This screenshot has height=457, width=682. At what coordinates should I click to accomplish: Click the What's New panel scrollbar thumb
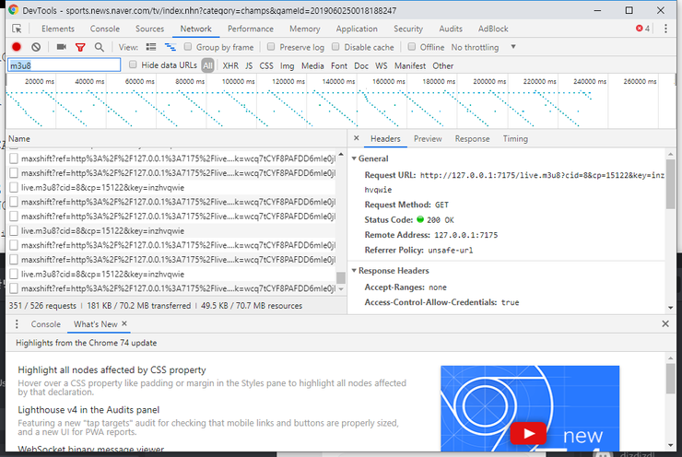click(x=670, y=378)
